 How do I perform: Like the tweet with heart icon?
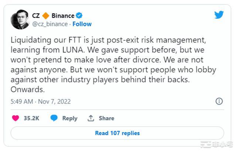16,118
